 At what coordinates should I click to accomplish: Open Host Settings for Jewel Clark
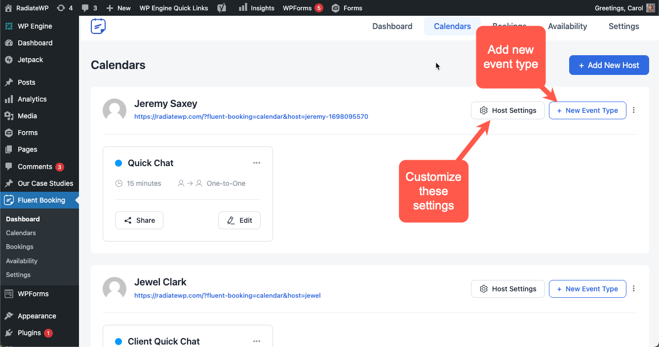(x=508, y=289)
